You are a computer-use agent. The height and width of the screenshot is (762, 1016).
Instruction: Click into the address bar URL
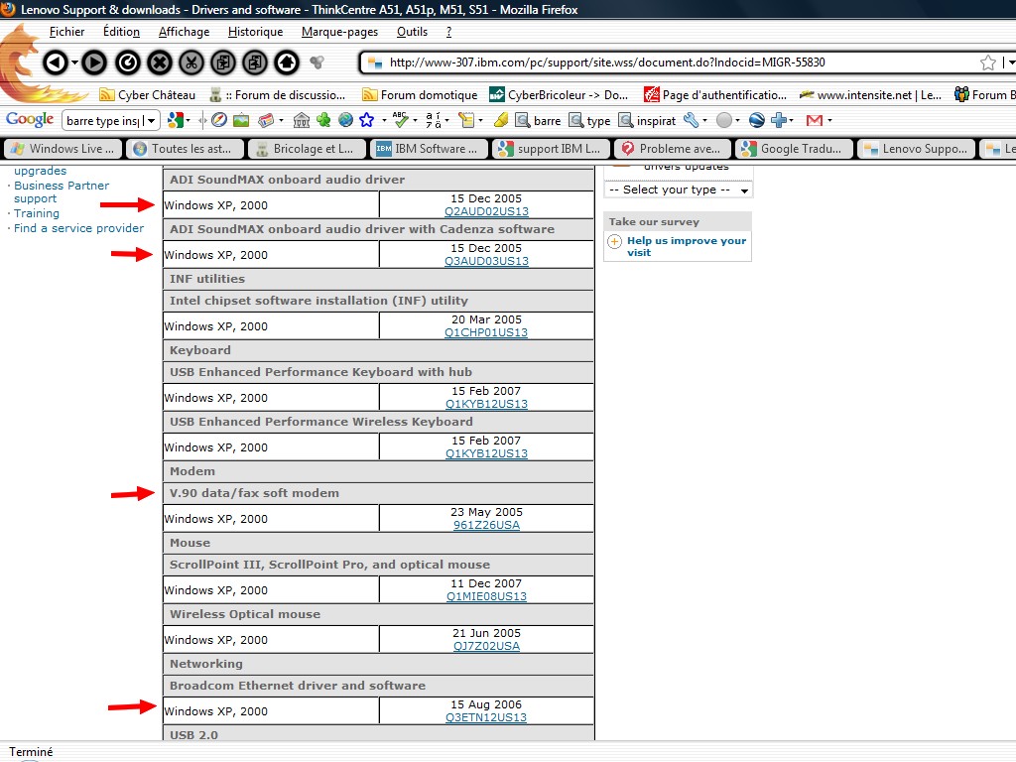tap(607, 63)
